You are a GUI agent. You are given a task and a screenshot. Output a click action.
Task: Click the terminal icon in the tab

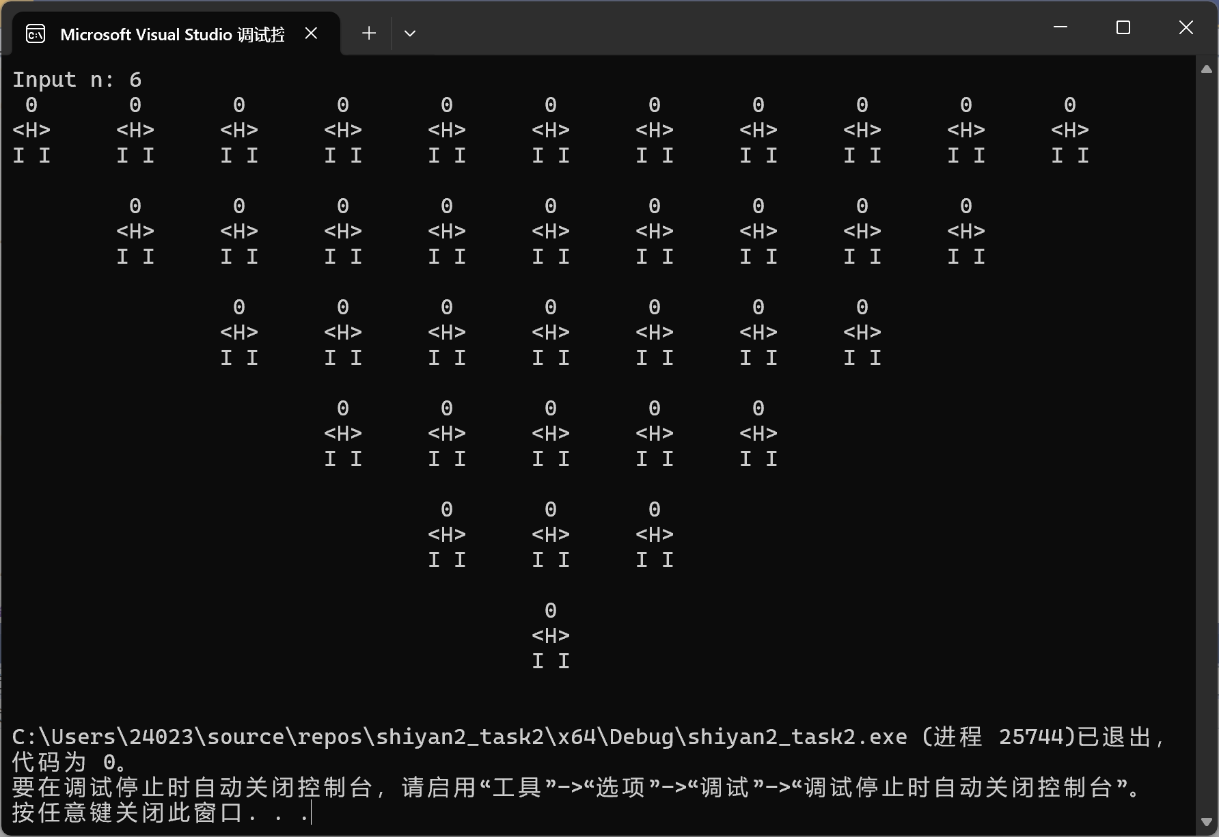point(36,33)
